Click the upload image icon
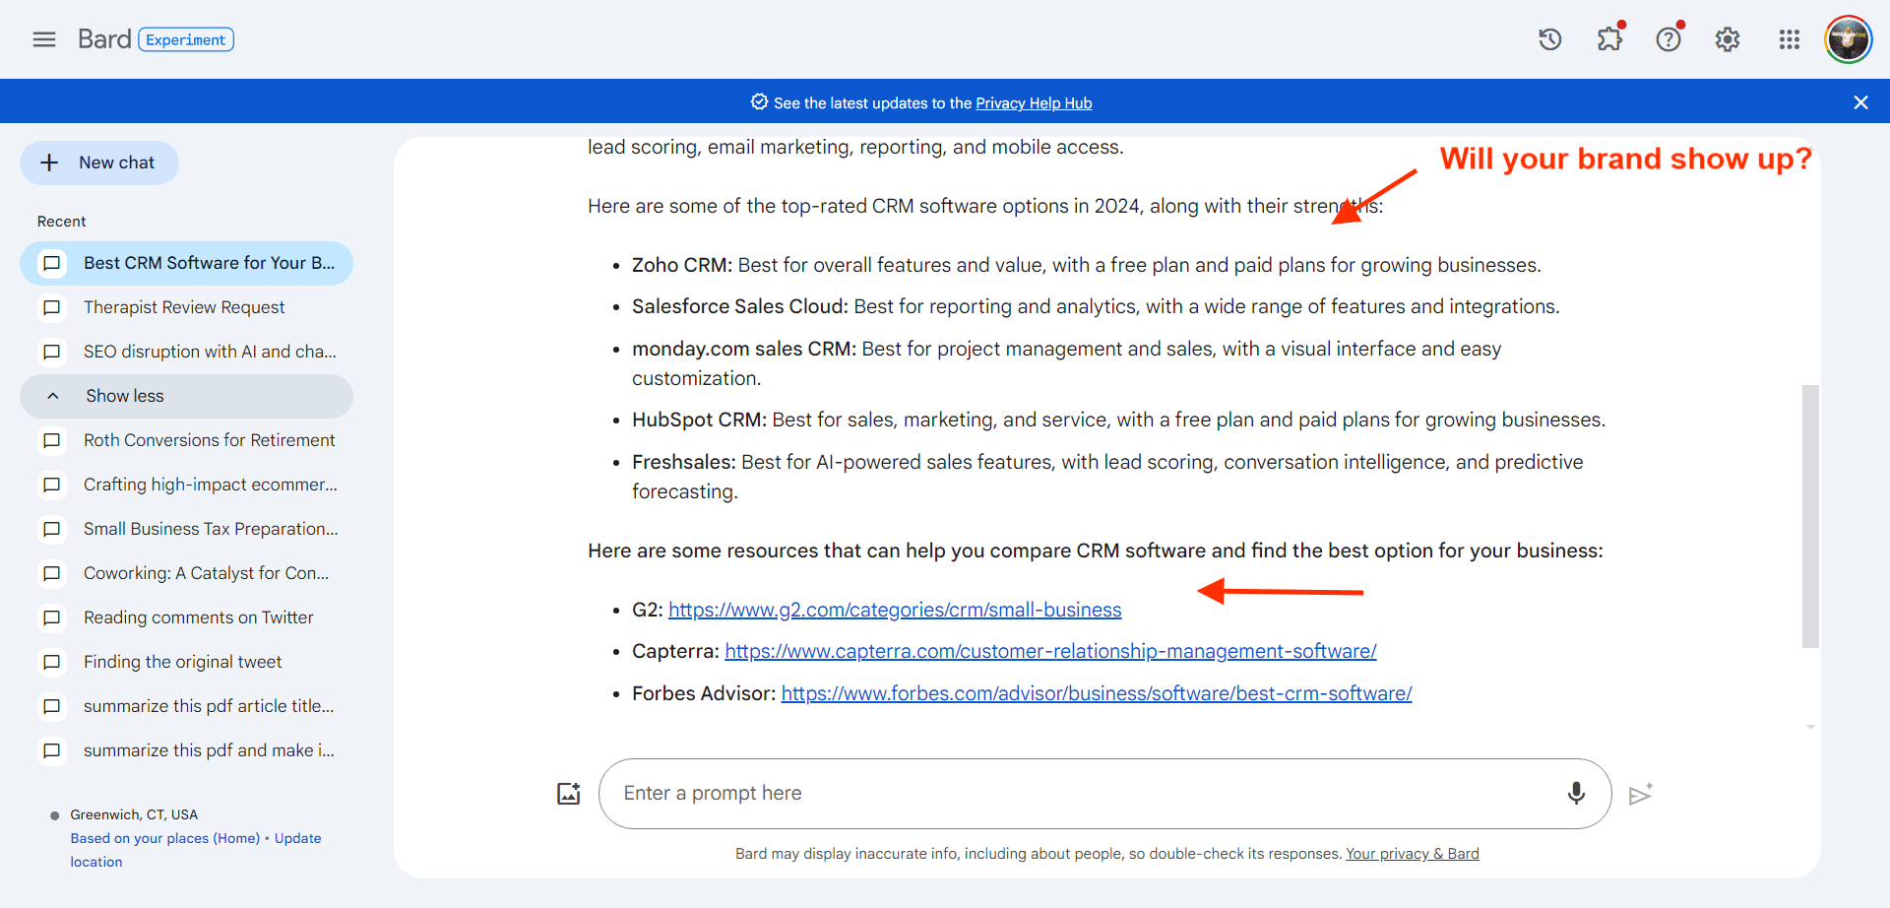The height and width of the screenshot is (908, 1890). 569,794
